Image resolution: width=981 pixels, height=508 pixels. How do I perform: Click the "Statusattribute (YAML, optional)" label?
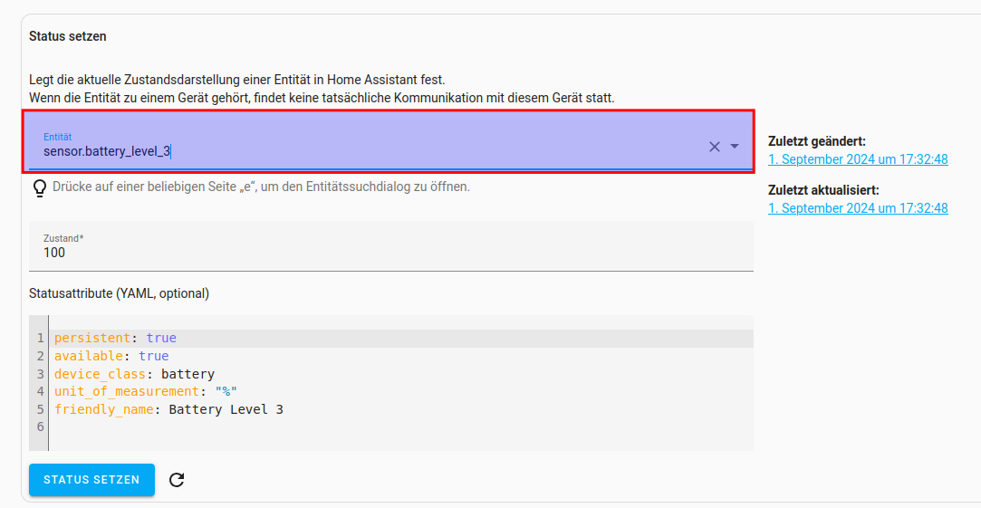coord(119,293)
